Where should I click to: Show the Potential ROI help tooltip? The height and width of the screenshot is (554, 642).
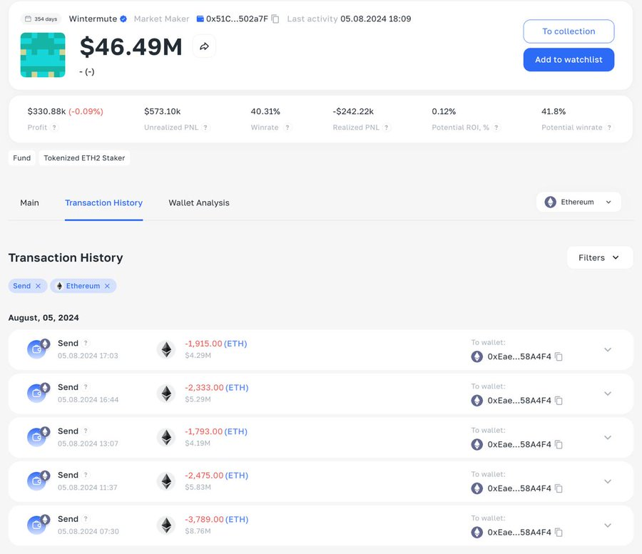(x=496, y=127)
